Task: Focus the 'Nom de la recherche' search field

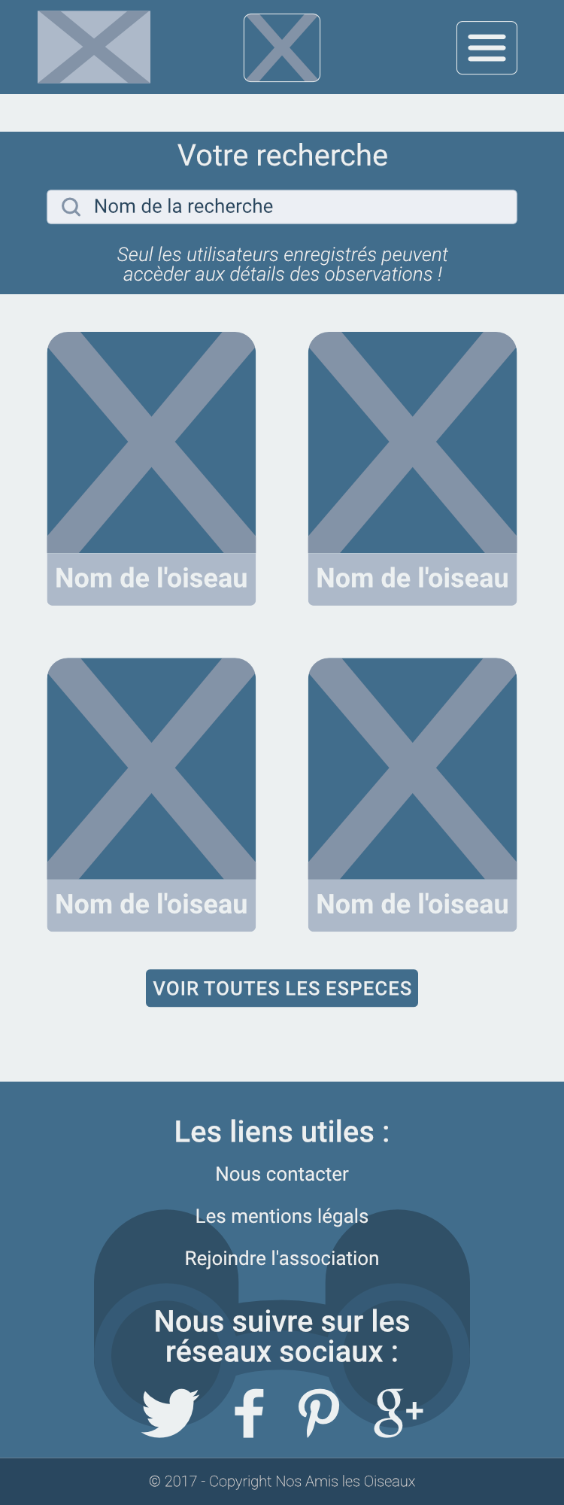Action: pos(282,207)
